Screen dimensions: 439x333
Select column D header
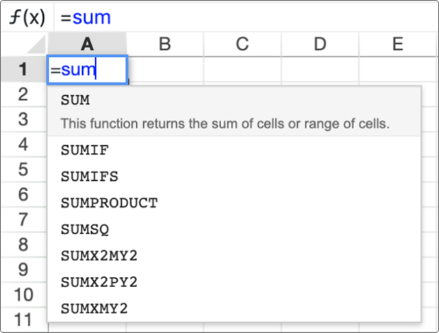(x=320, y=45)
